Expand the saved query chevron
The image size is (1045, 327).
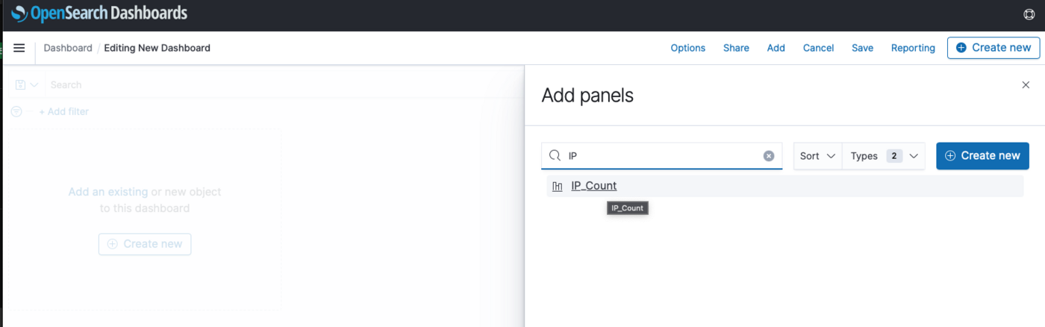(x=34, y=85)
